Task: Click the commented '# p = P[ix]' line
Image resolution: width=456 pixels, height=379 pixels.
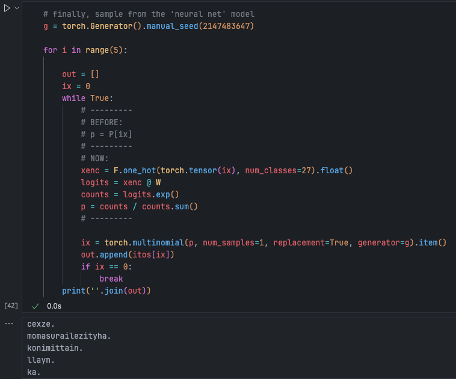Action: [106, 134]
